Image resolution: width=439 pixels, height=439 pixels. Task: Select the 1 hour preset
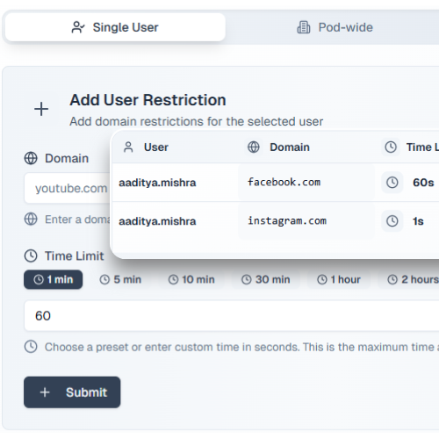[339, 279]
